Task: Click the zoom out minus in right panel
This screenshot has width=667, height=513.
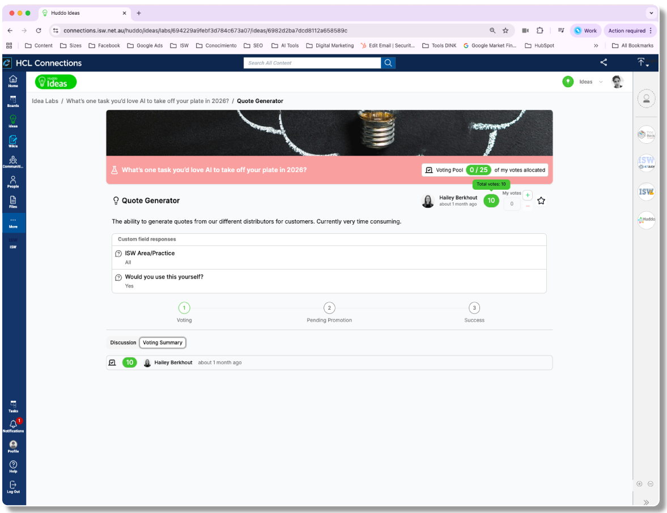Action: click(651, 484)
